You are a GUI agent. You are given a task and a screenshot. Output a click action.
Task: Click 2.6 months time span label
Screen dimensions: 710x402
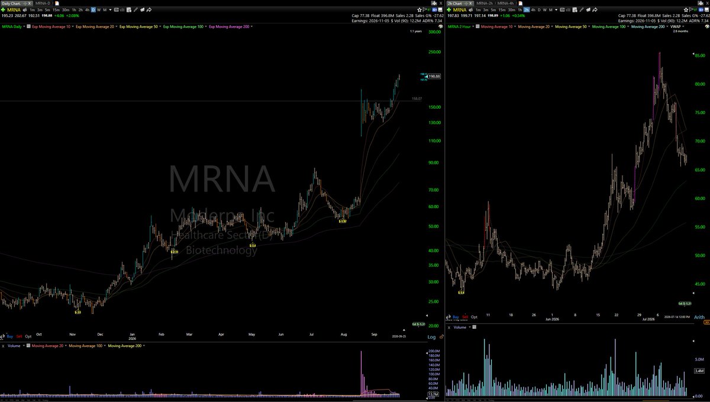[x=680, y=31]
